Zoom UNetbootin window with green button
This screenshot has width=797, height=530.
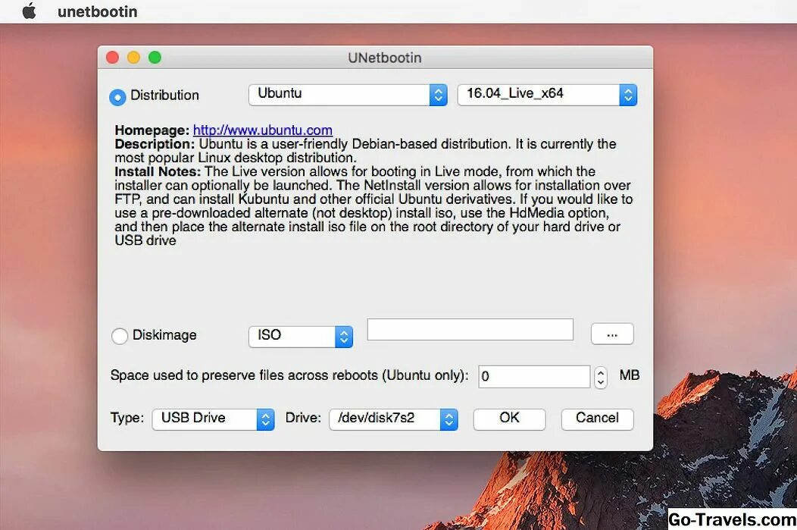pyautogui.click(x=155, y=58)
